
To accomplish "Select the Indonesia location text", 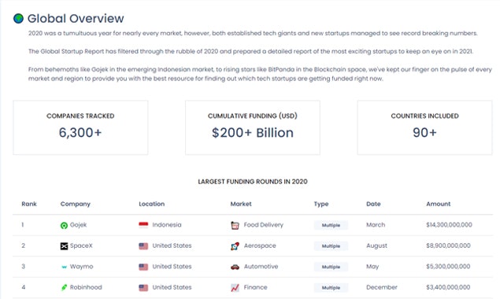I will pos(167,225).
